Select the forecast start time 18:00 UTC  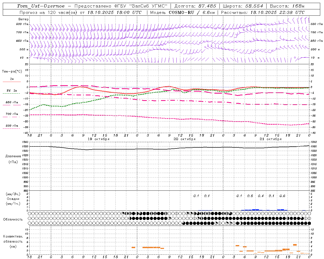point(129,12)
